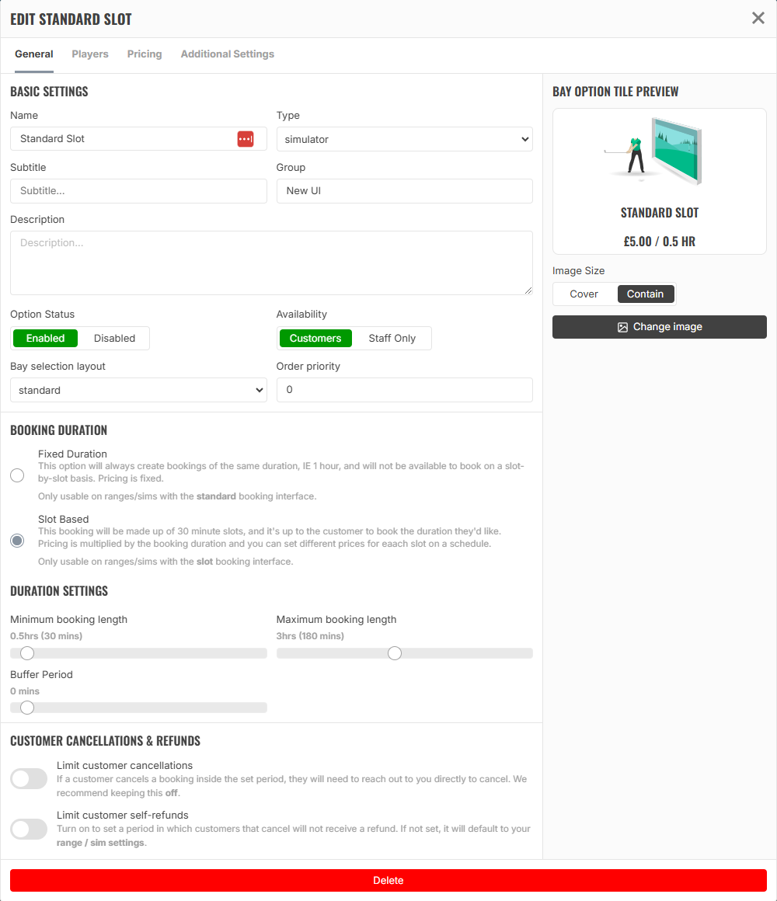This screenshot has width=777, height=901.
Task: Click the red password manager icon in Name field
Action: [x=246, y=139]
